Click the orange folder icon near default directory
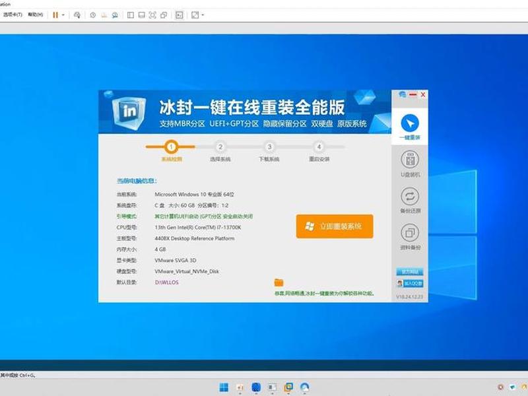528x396 pixels. pos(279,282)
